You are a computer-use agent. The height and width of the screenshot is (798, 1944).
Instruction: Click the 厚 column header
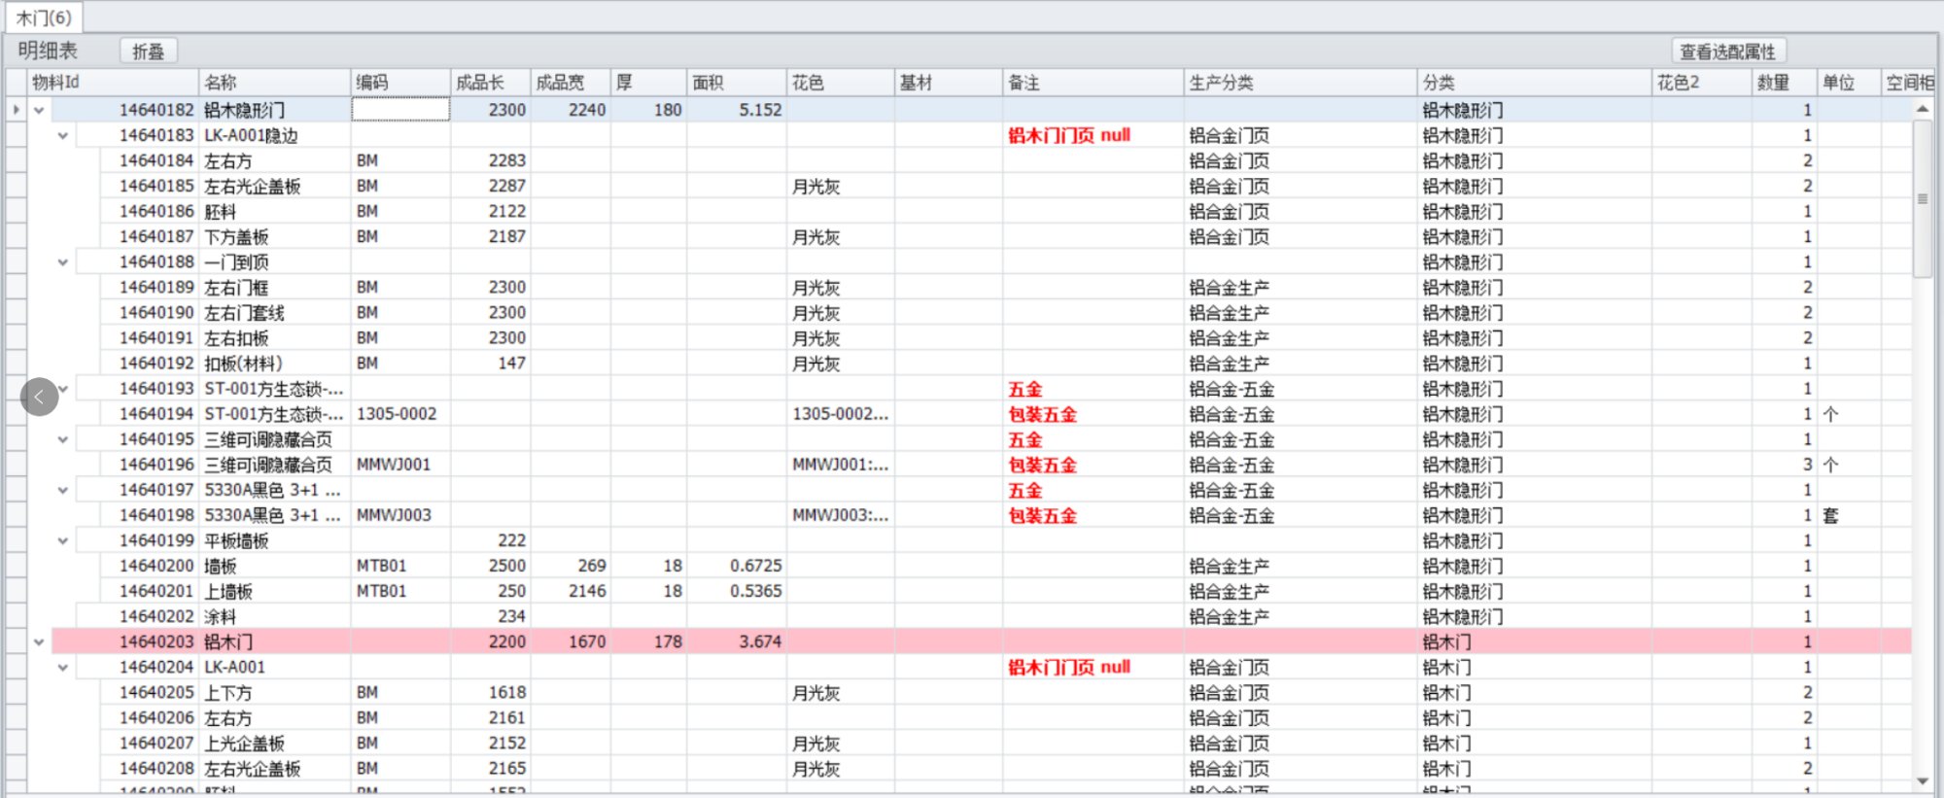tap(649, 83)
